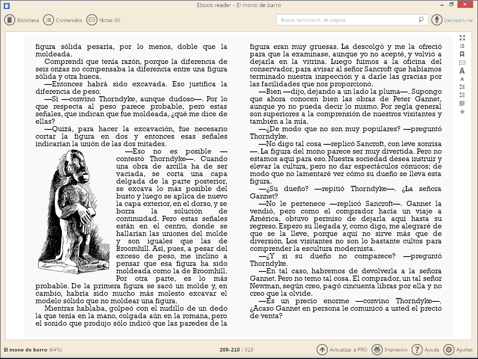The image size is (478, 359).
Task: Open Ajustes settings
Action: 458,350
